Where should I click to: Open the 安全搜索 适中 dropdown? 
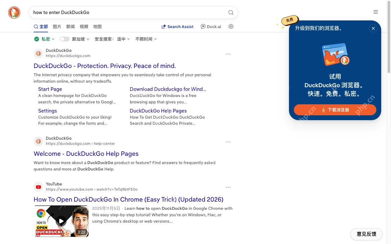click(x=112, y=39)
